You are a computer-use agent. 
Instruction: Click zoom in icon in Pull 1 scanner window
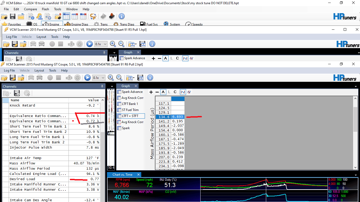tap(113, 44)
